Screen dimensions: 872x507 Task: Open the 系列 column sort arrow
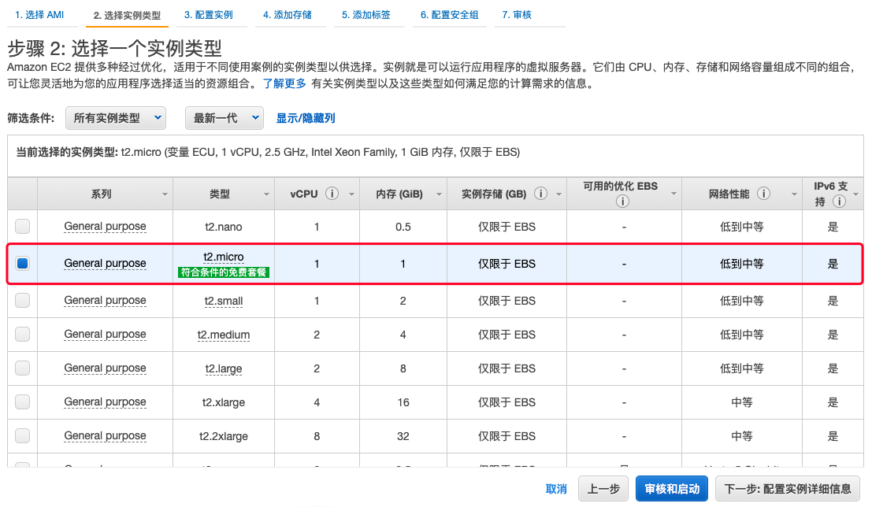[165, 194]
